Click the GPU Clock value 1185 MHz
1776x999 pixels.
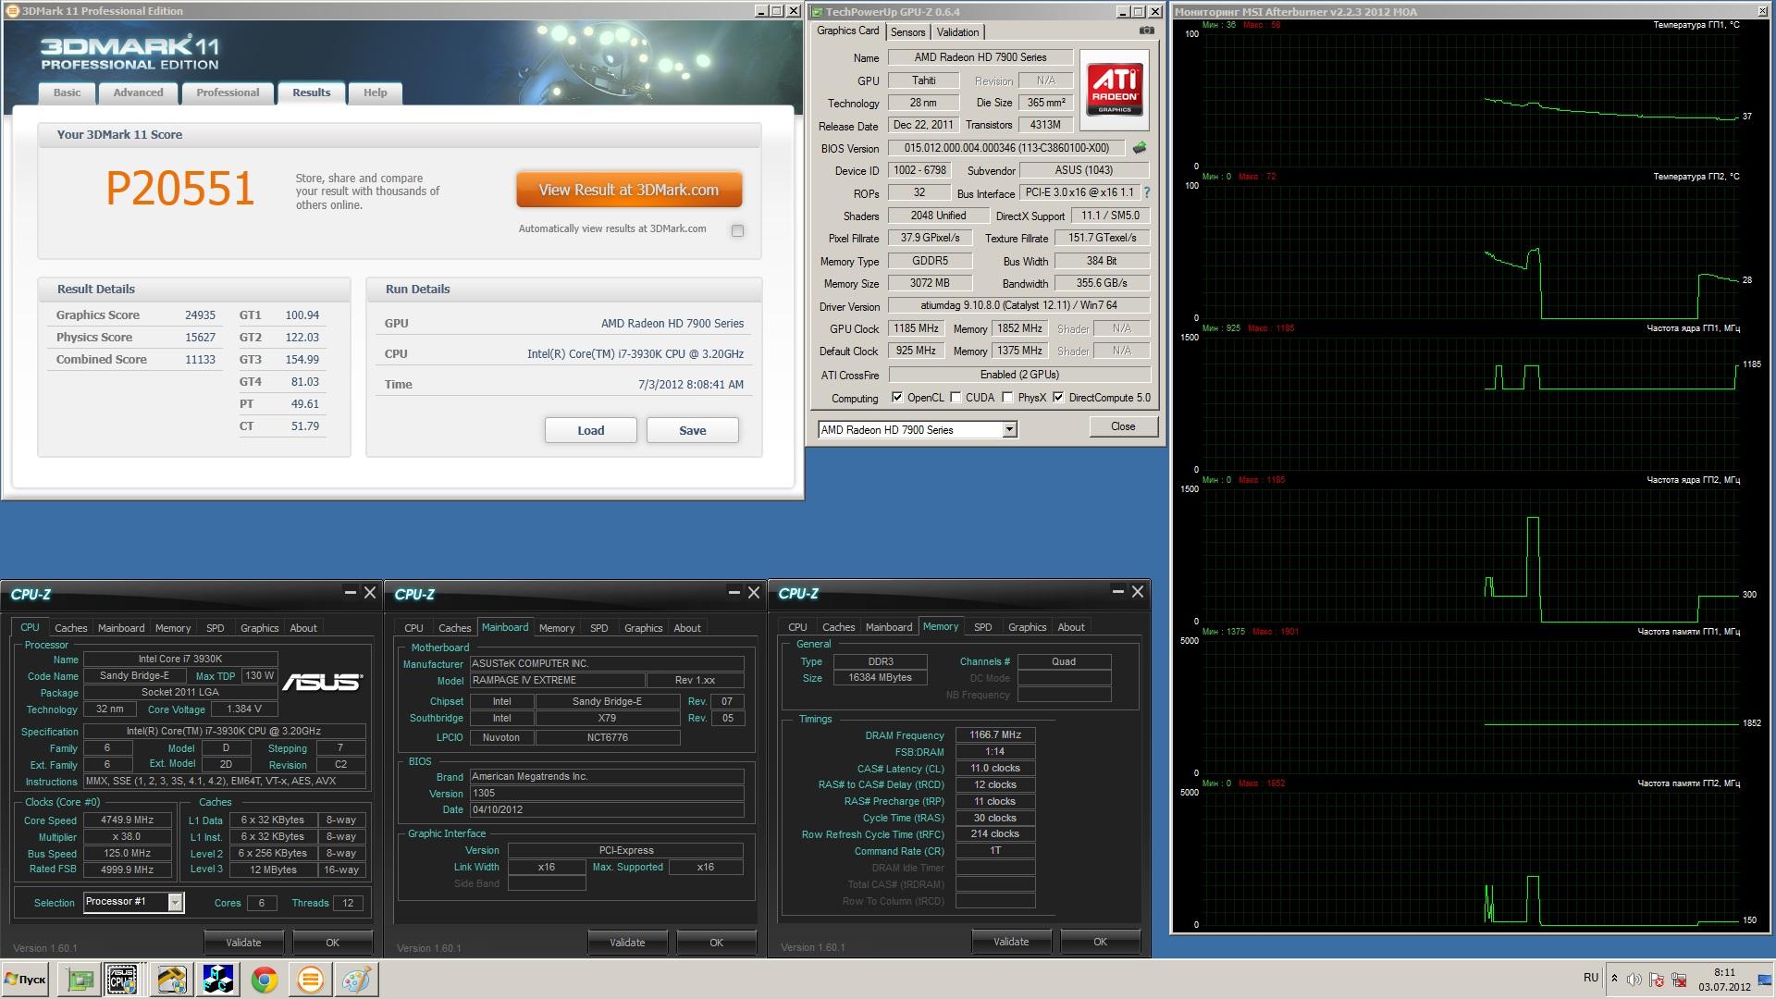(x=917, y=328)
